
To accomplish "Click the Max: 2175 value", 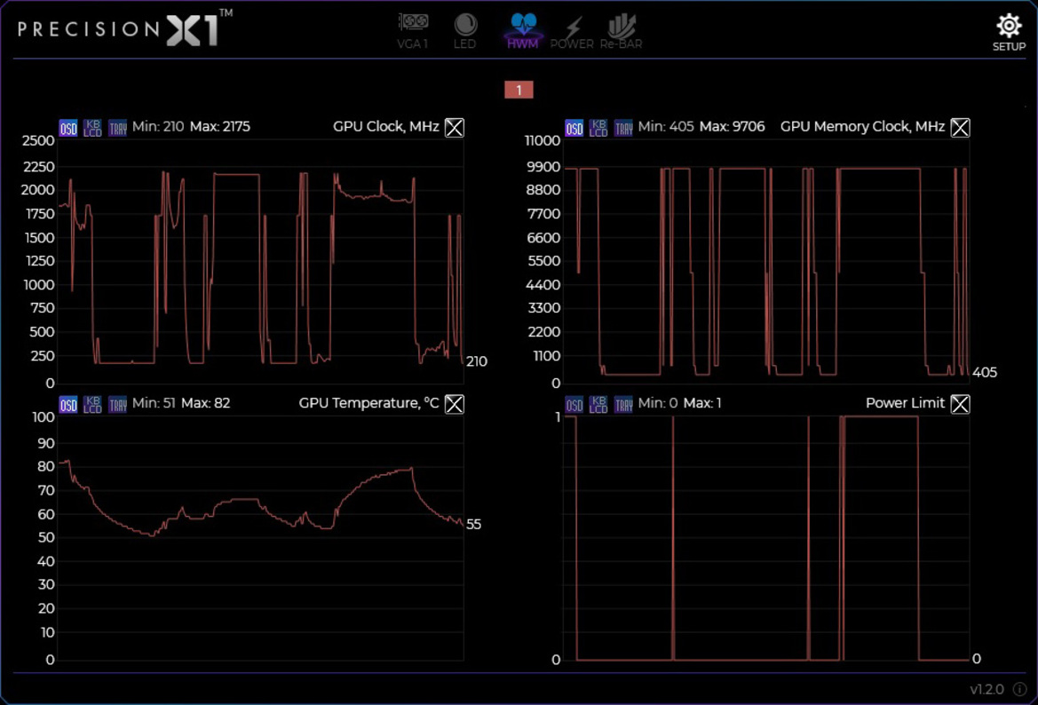I will [220, 126].
